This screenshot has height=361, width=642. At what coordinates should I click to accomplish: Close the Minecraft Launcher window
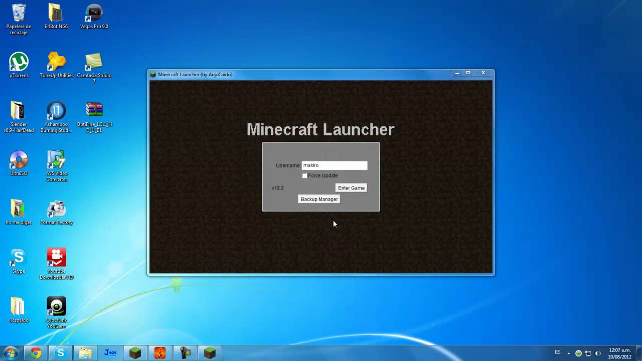coord(484,73)
